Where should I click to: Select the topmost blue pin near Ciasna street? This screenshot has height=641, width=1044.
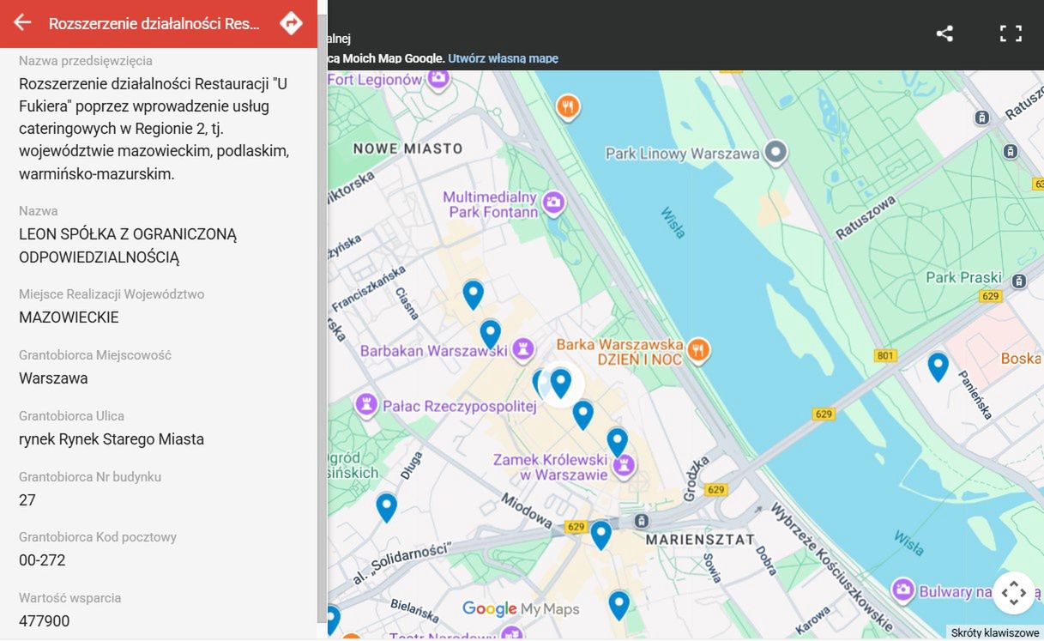473,294
